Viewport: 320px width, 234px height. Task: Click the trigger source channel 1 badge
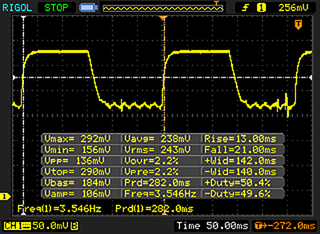[x=261, y=8]
